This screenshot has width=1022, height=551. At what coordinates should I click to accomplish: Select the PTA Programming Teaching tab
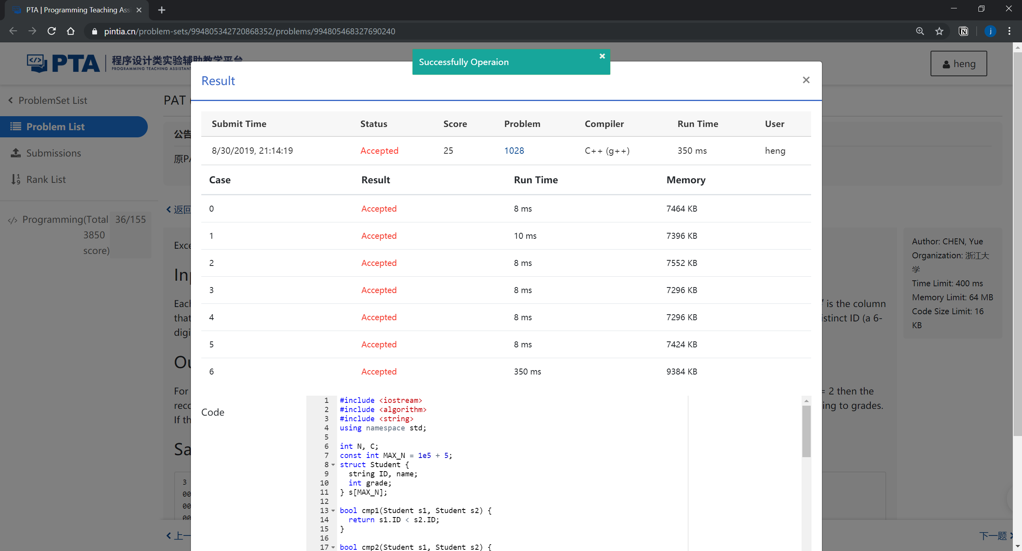[77, 10]
